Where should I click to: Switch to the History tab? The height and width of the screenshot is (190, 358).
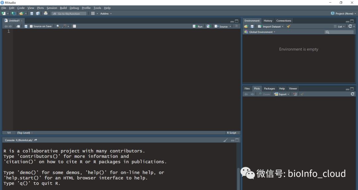[268, 21]
